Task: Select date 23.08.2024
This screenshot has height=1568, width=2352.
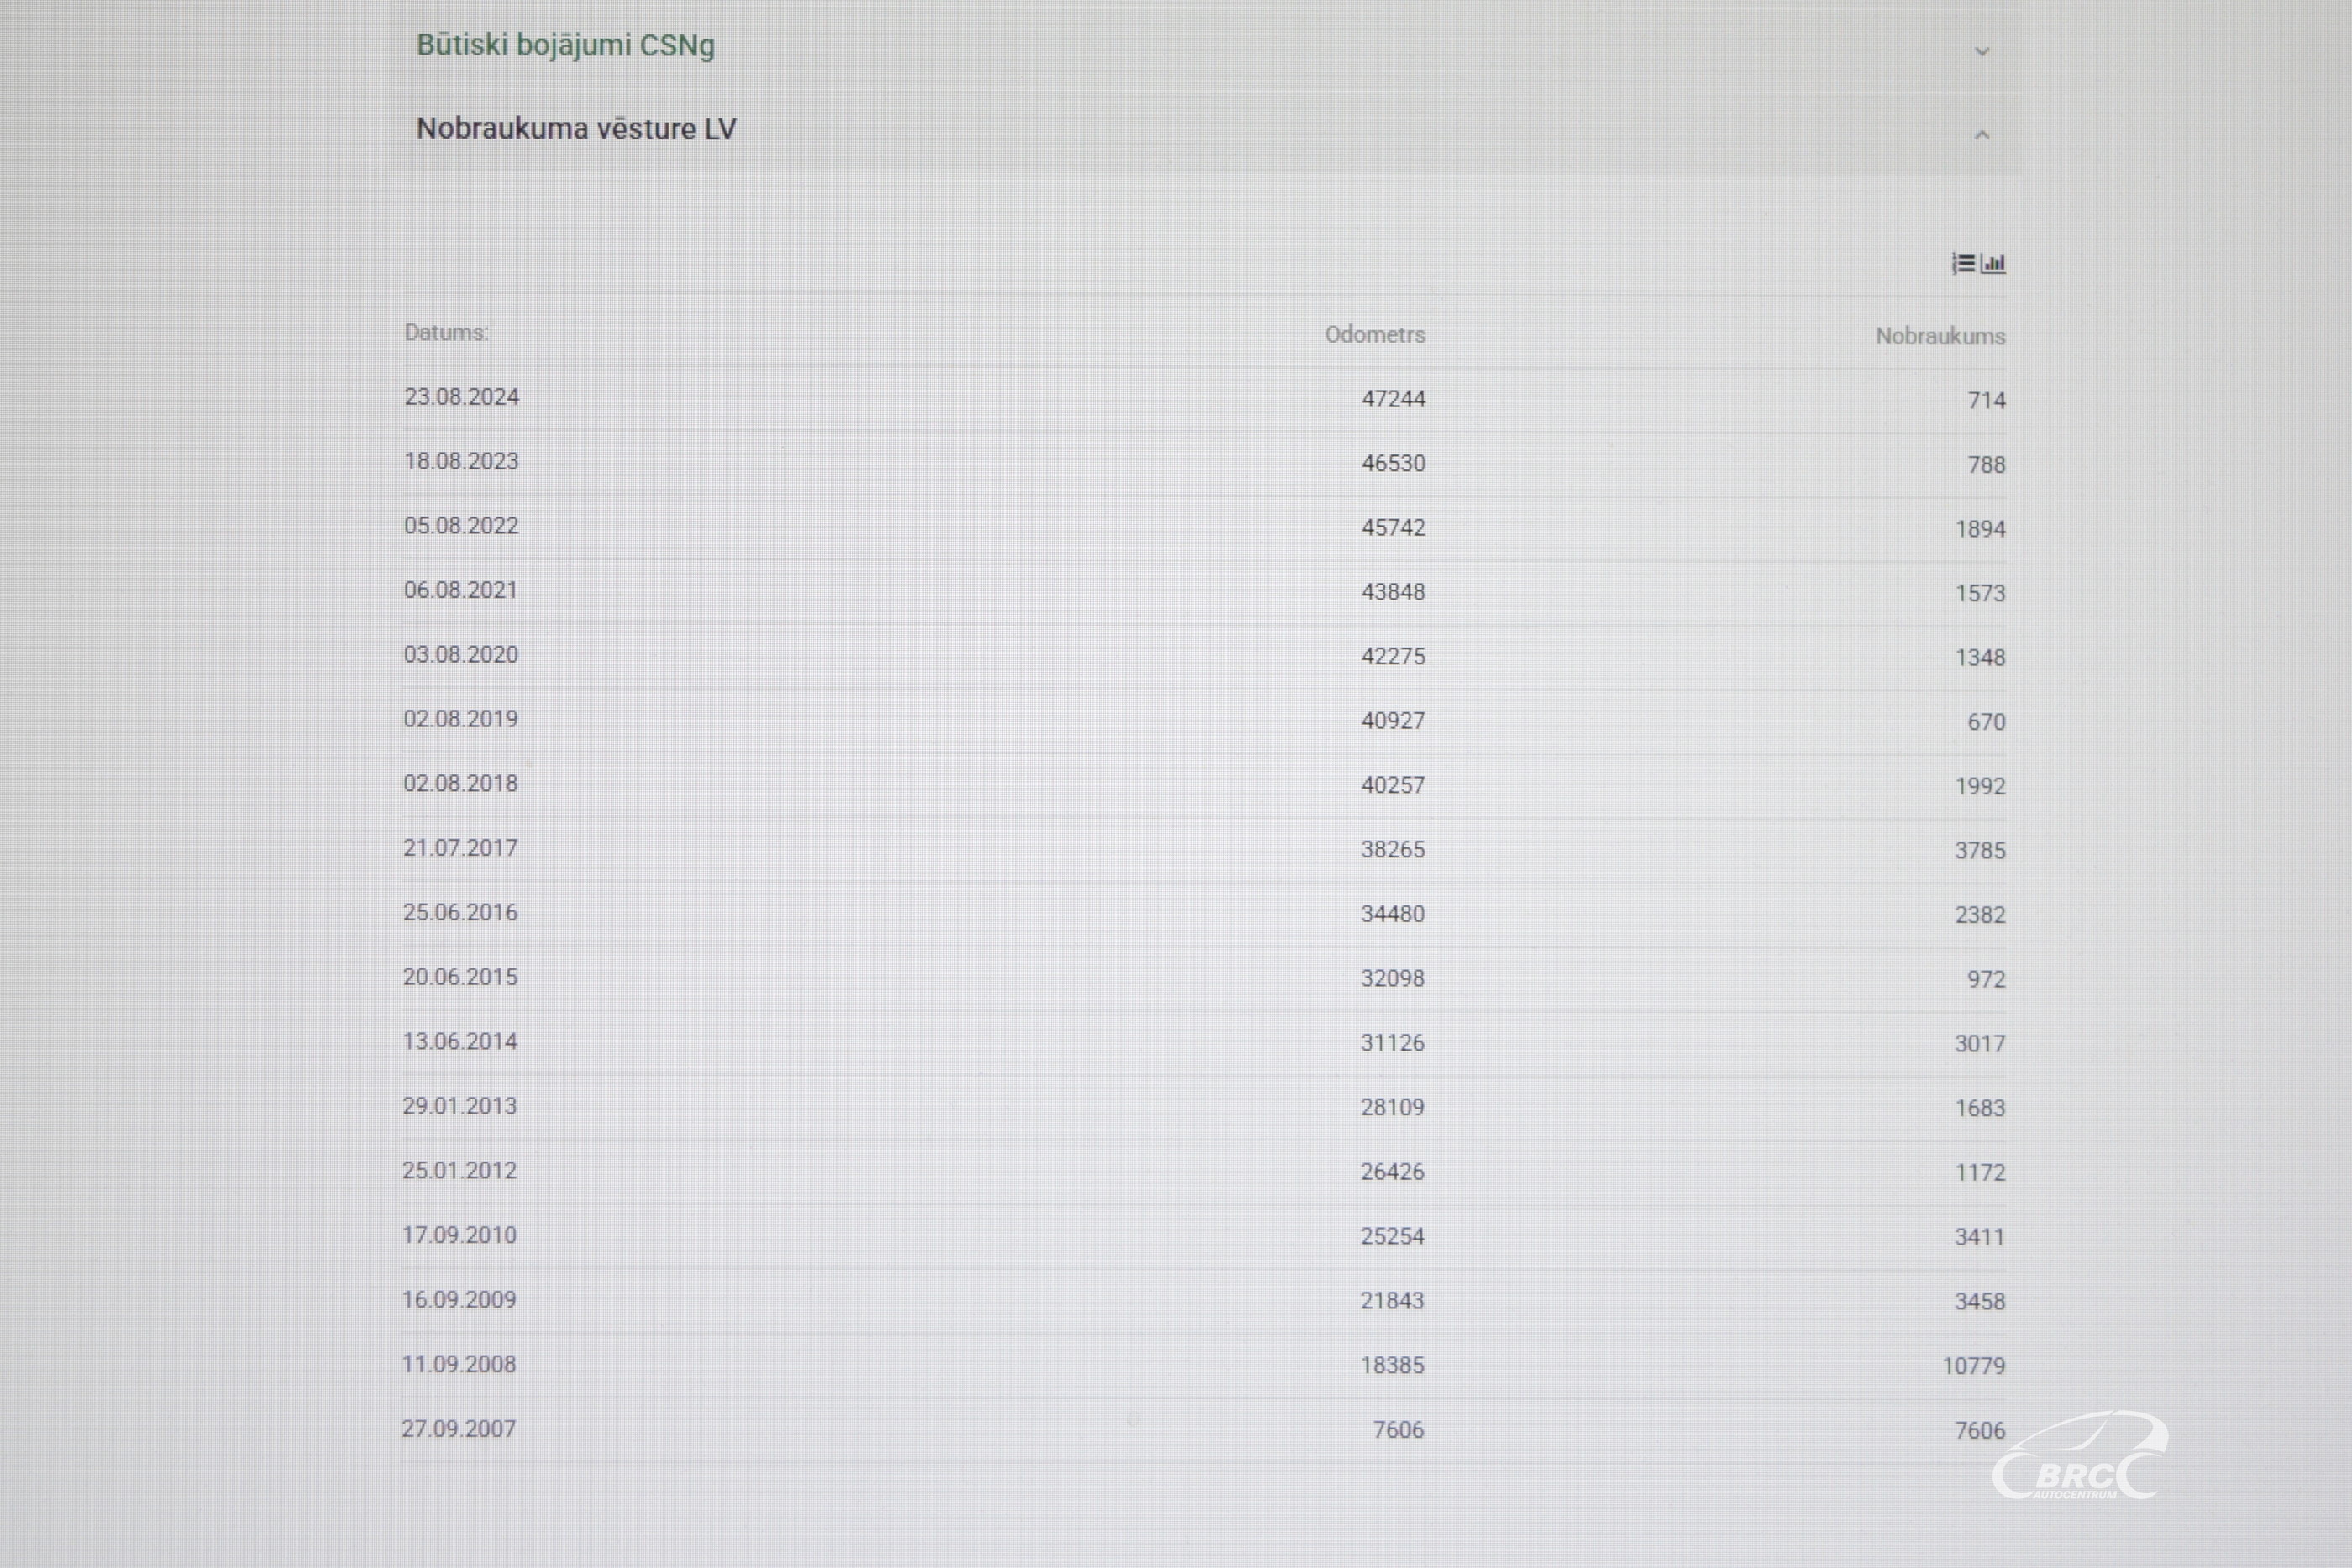Action: pyautogui.click(x=461, y=396)
